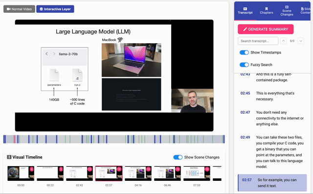Select transcript line 'You don't need any connectivity'

280,118
